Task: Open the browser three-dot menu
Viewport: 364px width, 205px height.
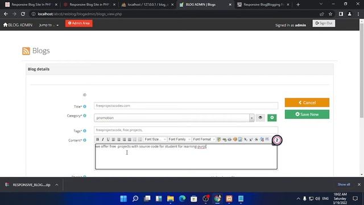Action: 358,14
